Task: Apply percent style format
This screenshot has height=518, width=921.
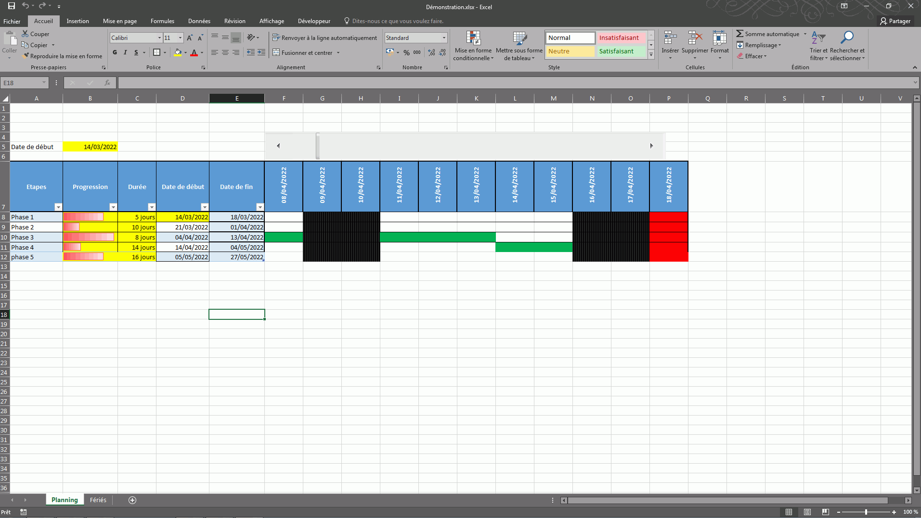Action: tap(407, 52)
